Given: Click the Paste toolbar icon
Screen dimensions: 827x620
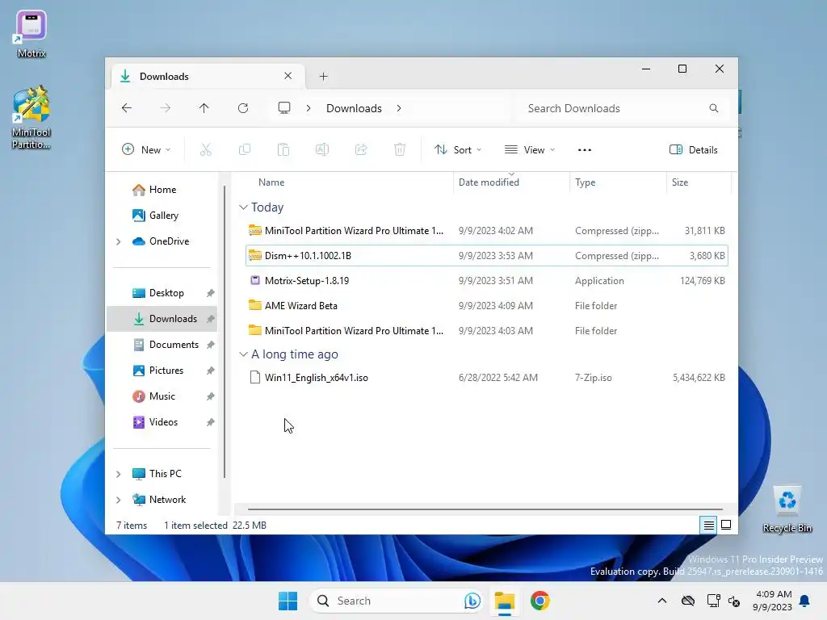Looking at the screenshot, I should coord(283,149).
